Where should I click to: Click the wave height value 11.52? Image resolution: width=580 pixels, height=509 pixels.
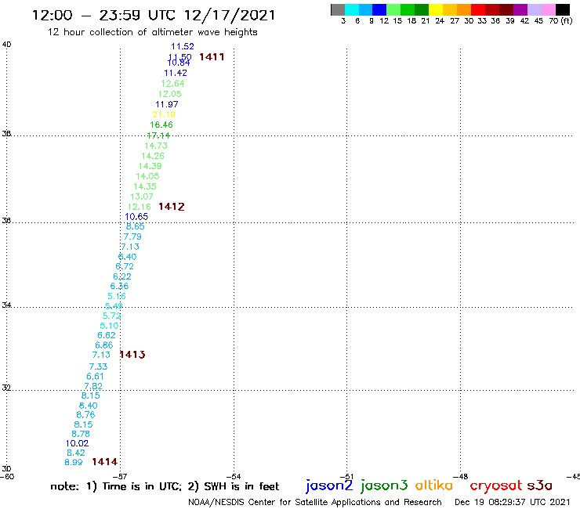[x=183, y=46]
